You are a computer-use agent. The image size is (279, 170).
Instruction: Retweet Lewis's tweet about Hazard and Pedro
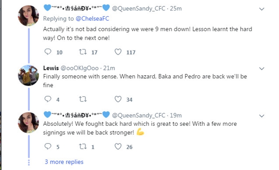click(83, 99)
